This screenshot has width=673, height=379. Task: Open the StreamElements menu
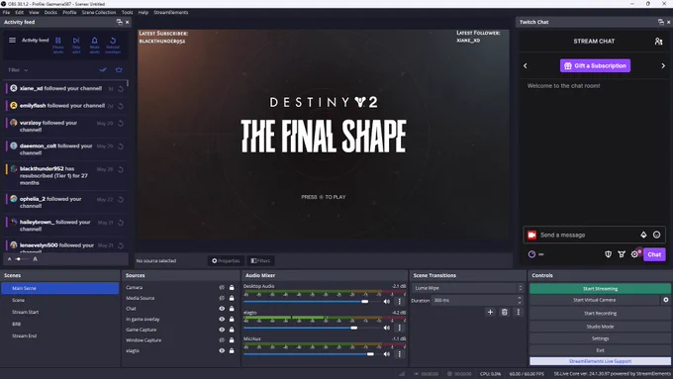pos(171,13)
